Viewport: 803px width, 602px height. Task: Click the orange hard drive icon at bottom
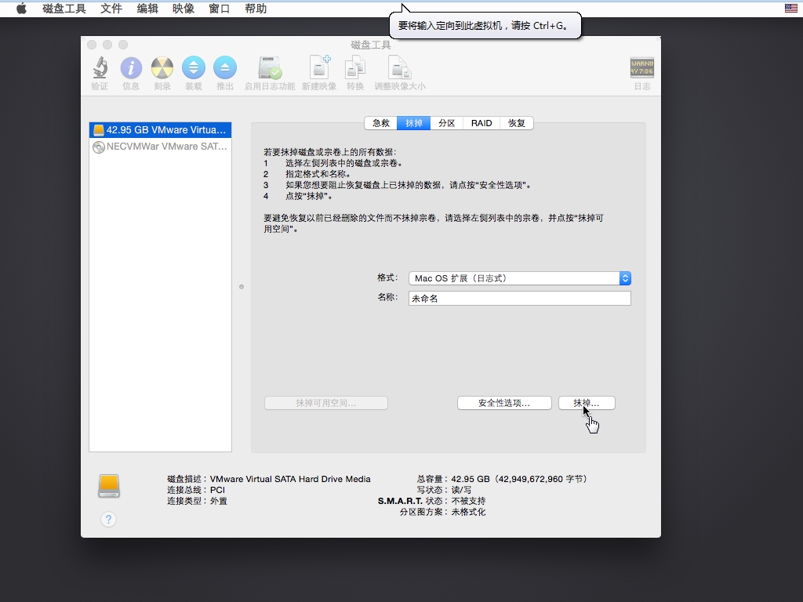coord(109,486)
